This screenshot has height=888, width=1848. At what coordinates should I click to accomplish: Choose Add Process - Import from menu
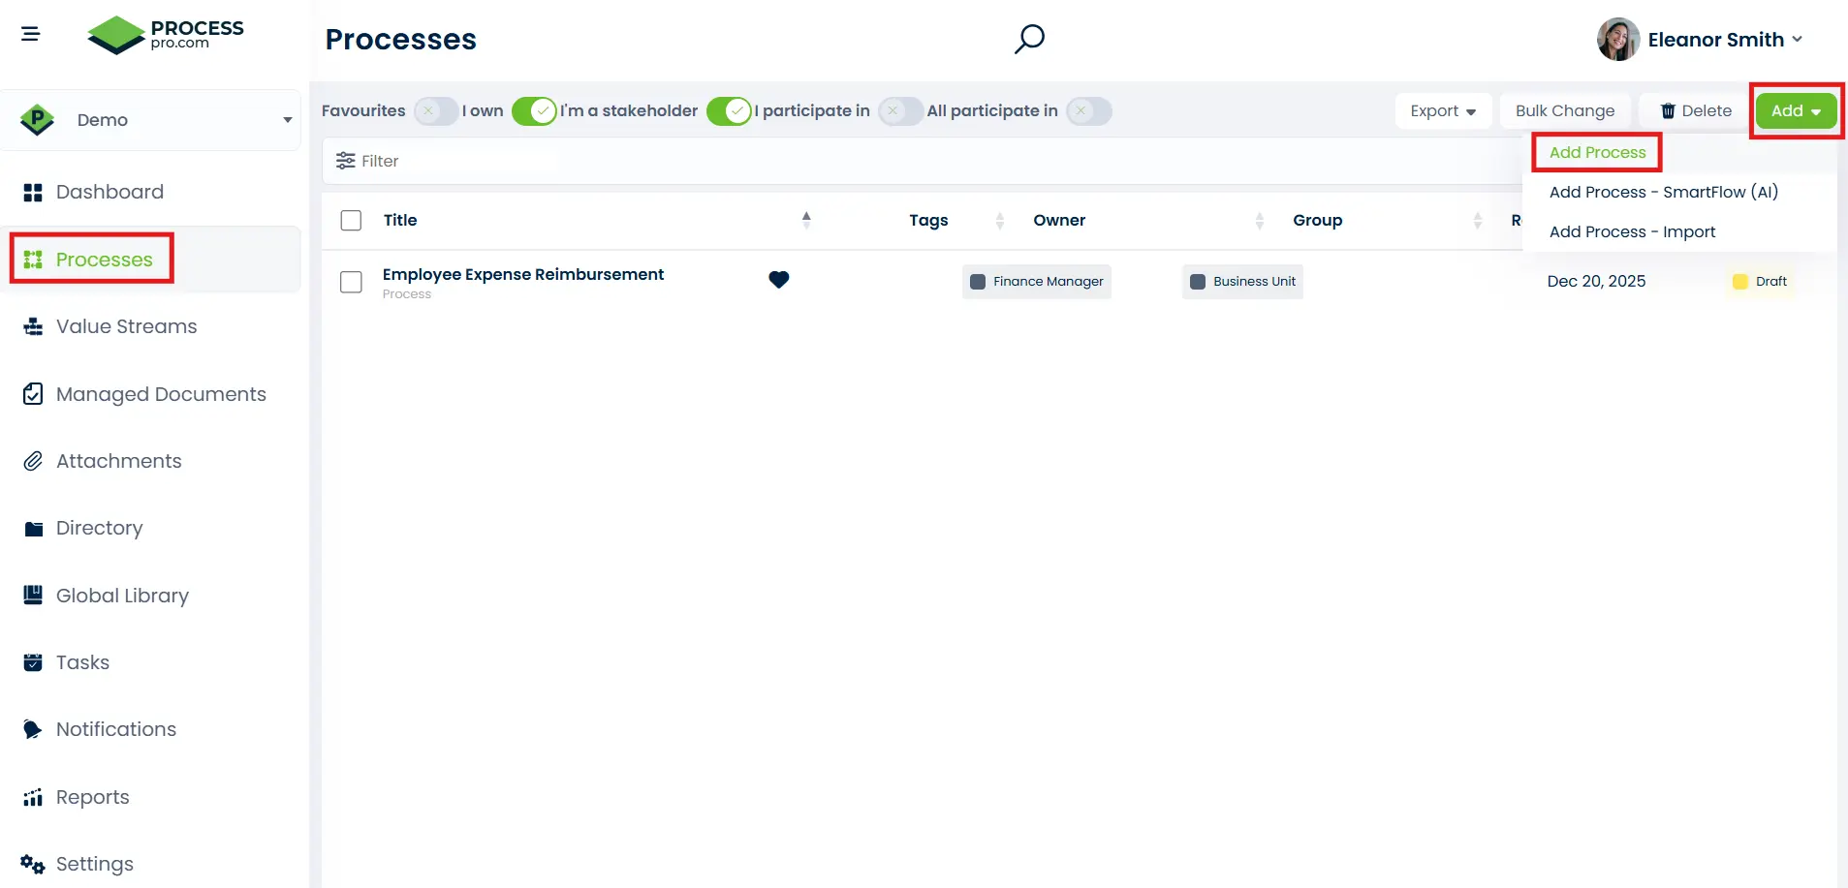(x=1632, y=231)
